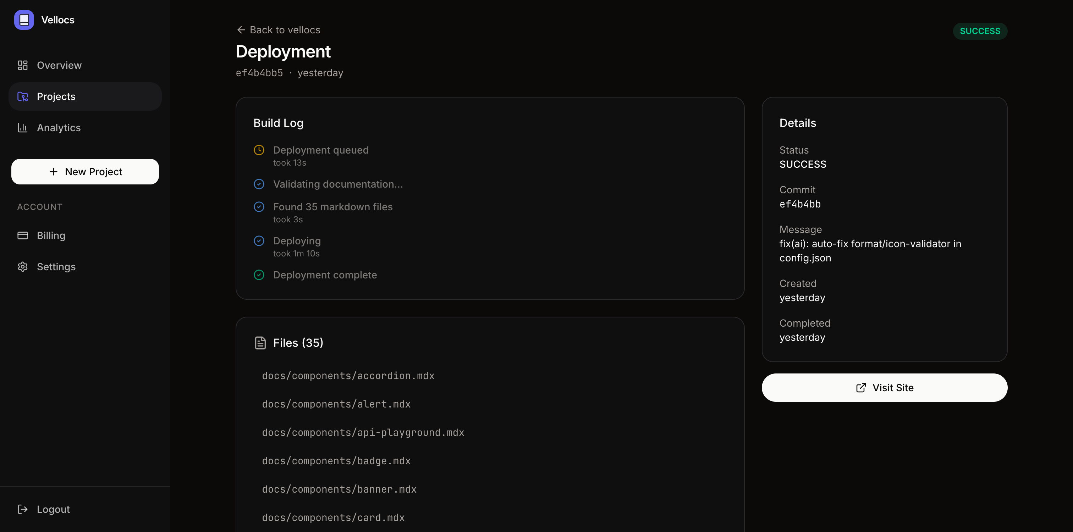The width and height of the screenshot is (1073, 532).
Task: Switch to Analytics in the sidebar
Action: tap(58, 127)
